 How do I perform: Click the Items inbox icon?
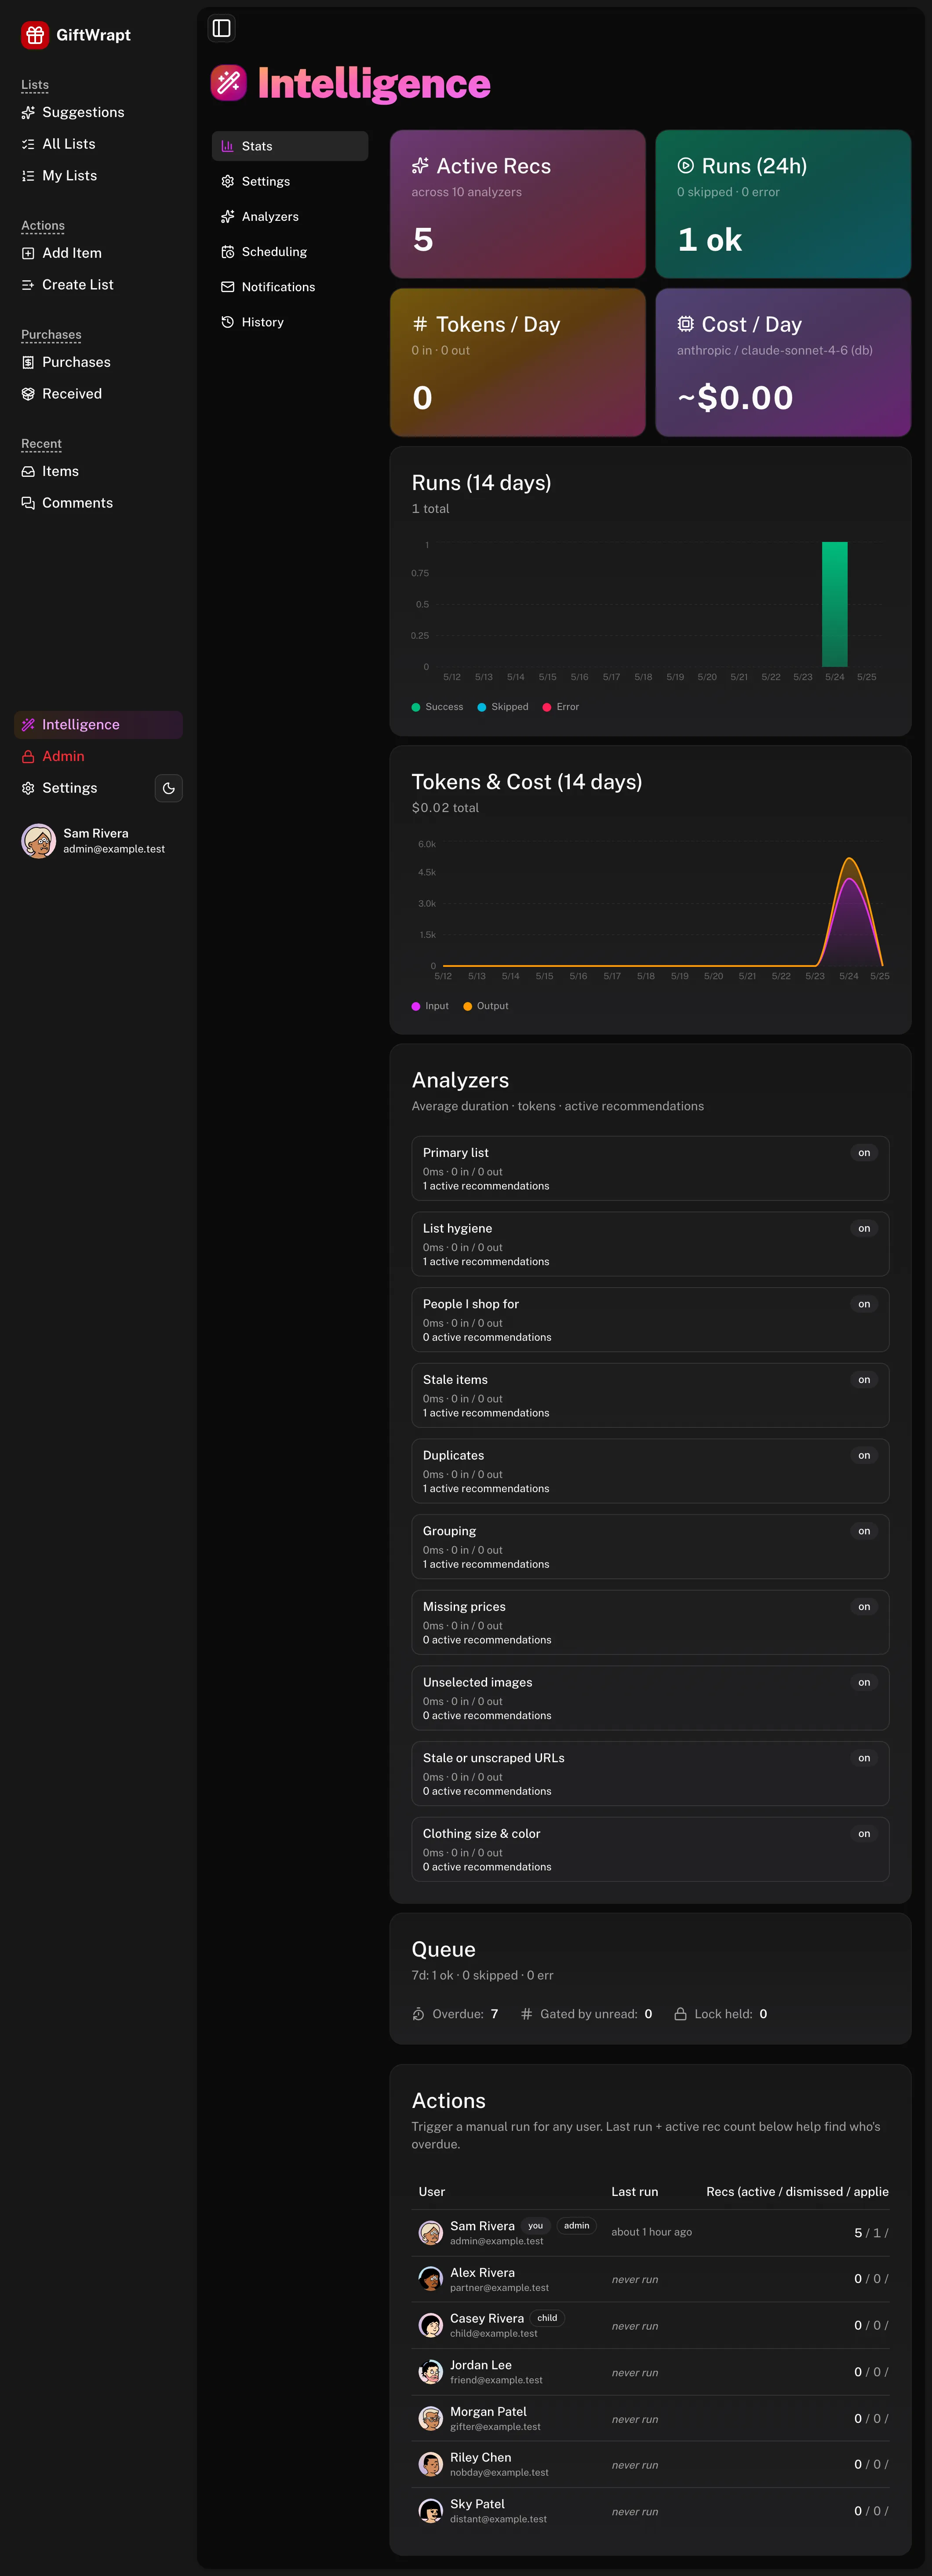[28, 471]
